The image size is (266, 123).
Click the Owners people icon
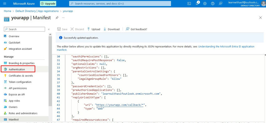coord(5,107)
